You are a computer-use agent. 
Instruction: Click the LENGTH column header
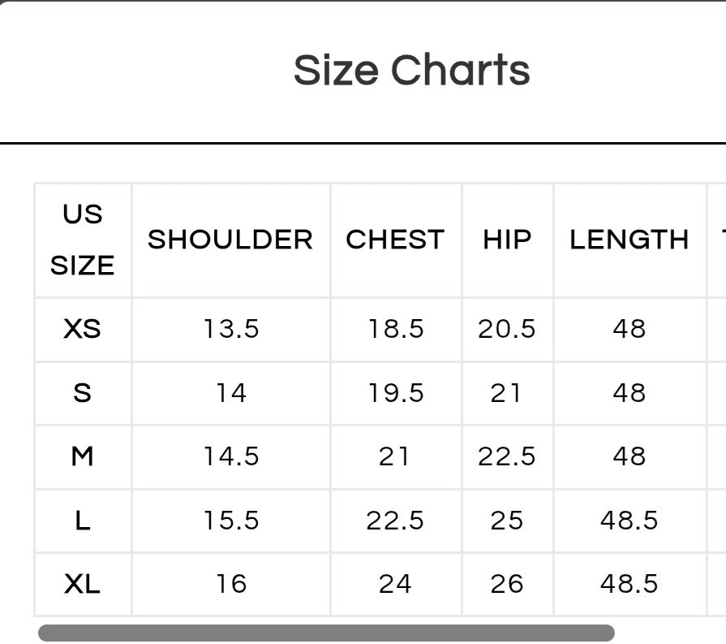click(629, 240)
